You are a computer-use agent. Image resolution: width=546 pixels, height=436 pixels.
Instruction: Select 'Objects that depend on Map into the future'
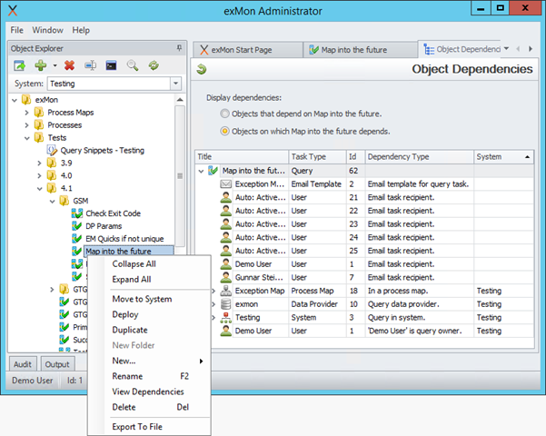pyautogui.click(x=224, y=114)
